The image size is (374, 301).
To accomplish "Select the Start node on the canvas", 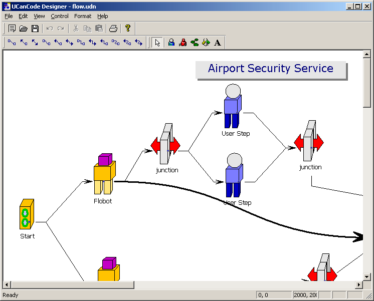I will coord(27,214).
